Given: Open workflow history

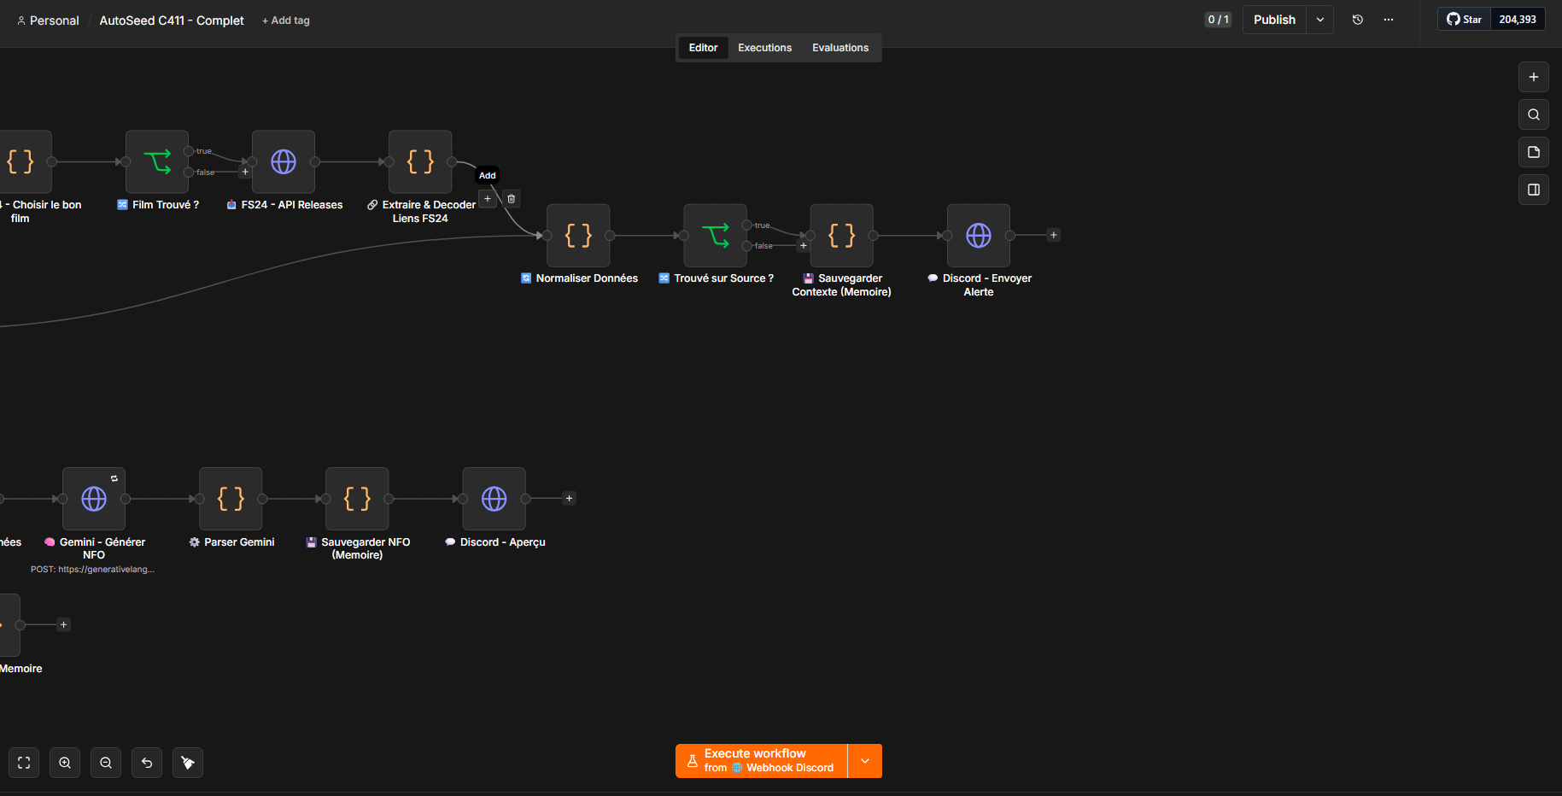Looking at the screenshot, I should coord(1358,20).
